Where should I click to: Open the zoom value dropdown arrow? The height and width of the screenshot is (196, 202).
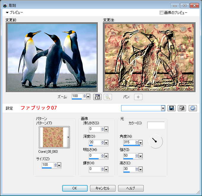(x=88, y=96)
